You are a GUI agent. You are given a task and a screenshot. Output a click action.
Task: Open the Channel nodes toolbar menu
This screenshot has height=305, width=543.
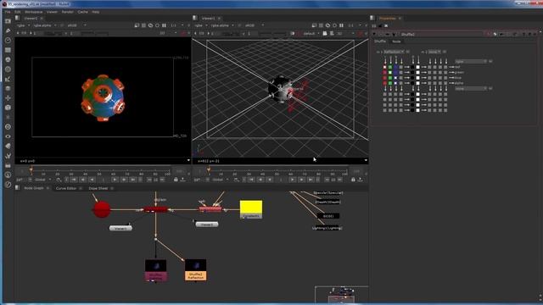[8, 50]
